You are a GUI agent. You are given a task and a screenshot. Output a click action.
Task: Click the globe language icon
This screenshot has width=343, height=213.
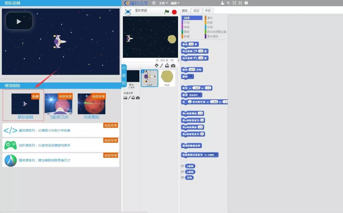click(154, 3)
